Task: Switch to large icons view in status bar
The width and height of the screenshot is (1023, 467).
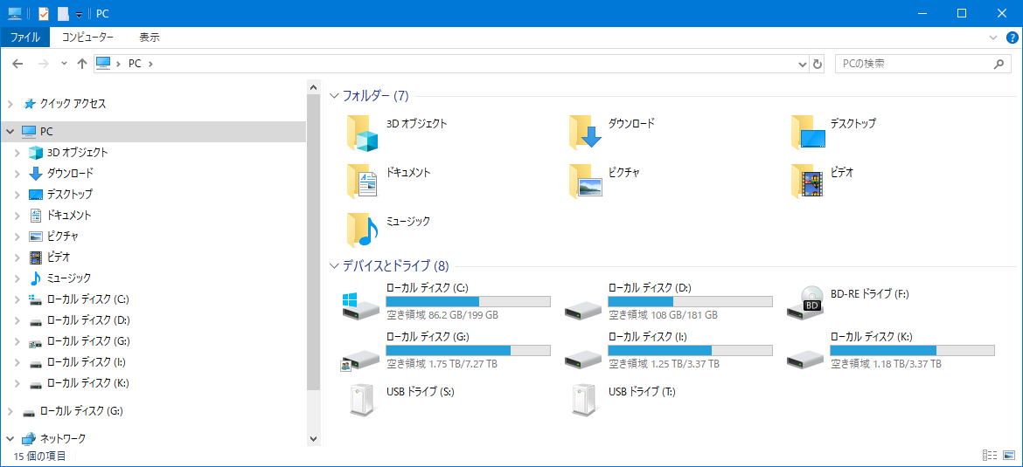Action: [1009, 456]
